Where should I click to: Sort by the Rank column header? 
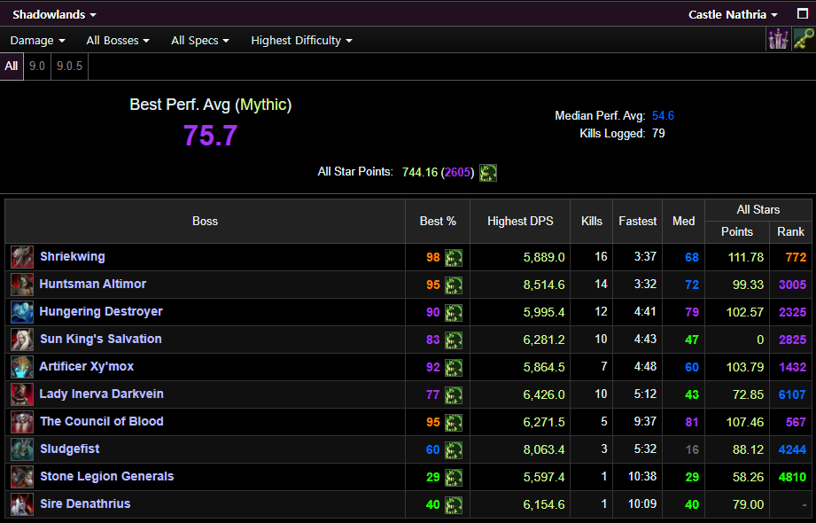(x=790, y=232)
